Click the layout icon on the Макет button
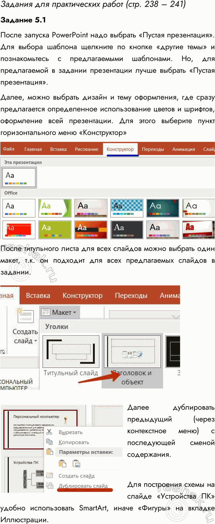This screenshot has height=524, width=215. coord(46,312)
